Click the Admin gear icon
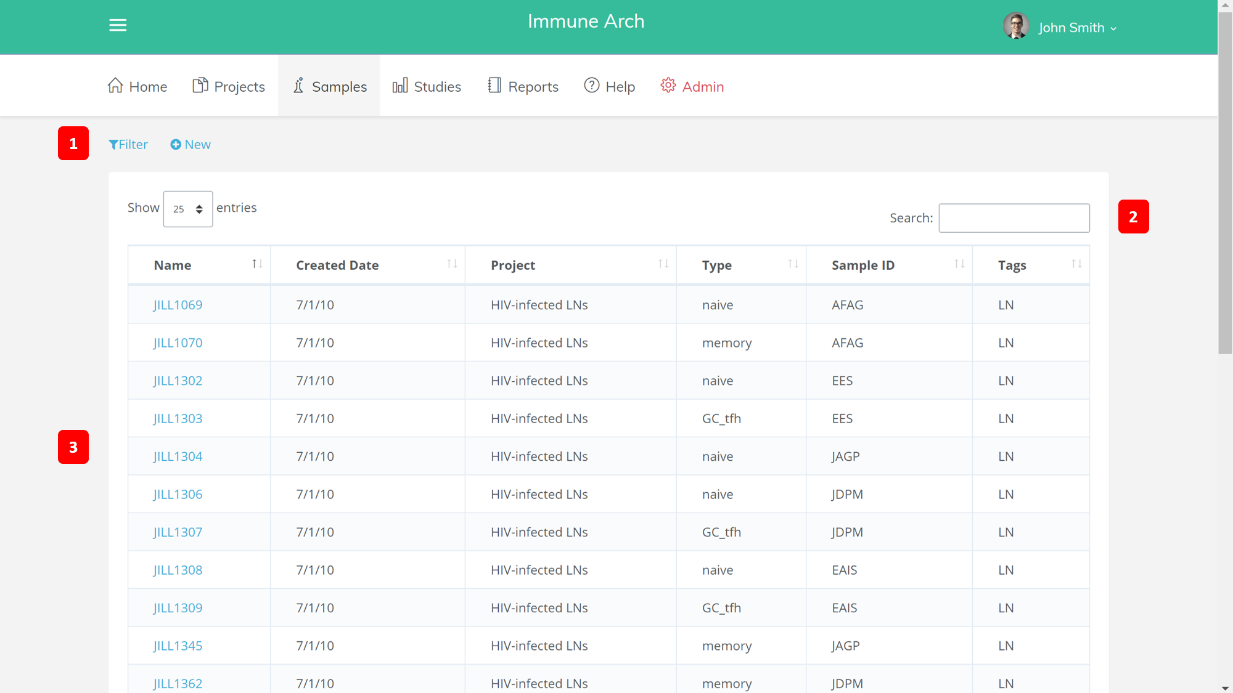Image resolution: width=1233 pixels, height=693 pixels. click(x=668, y=86)
